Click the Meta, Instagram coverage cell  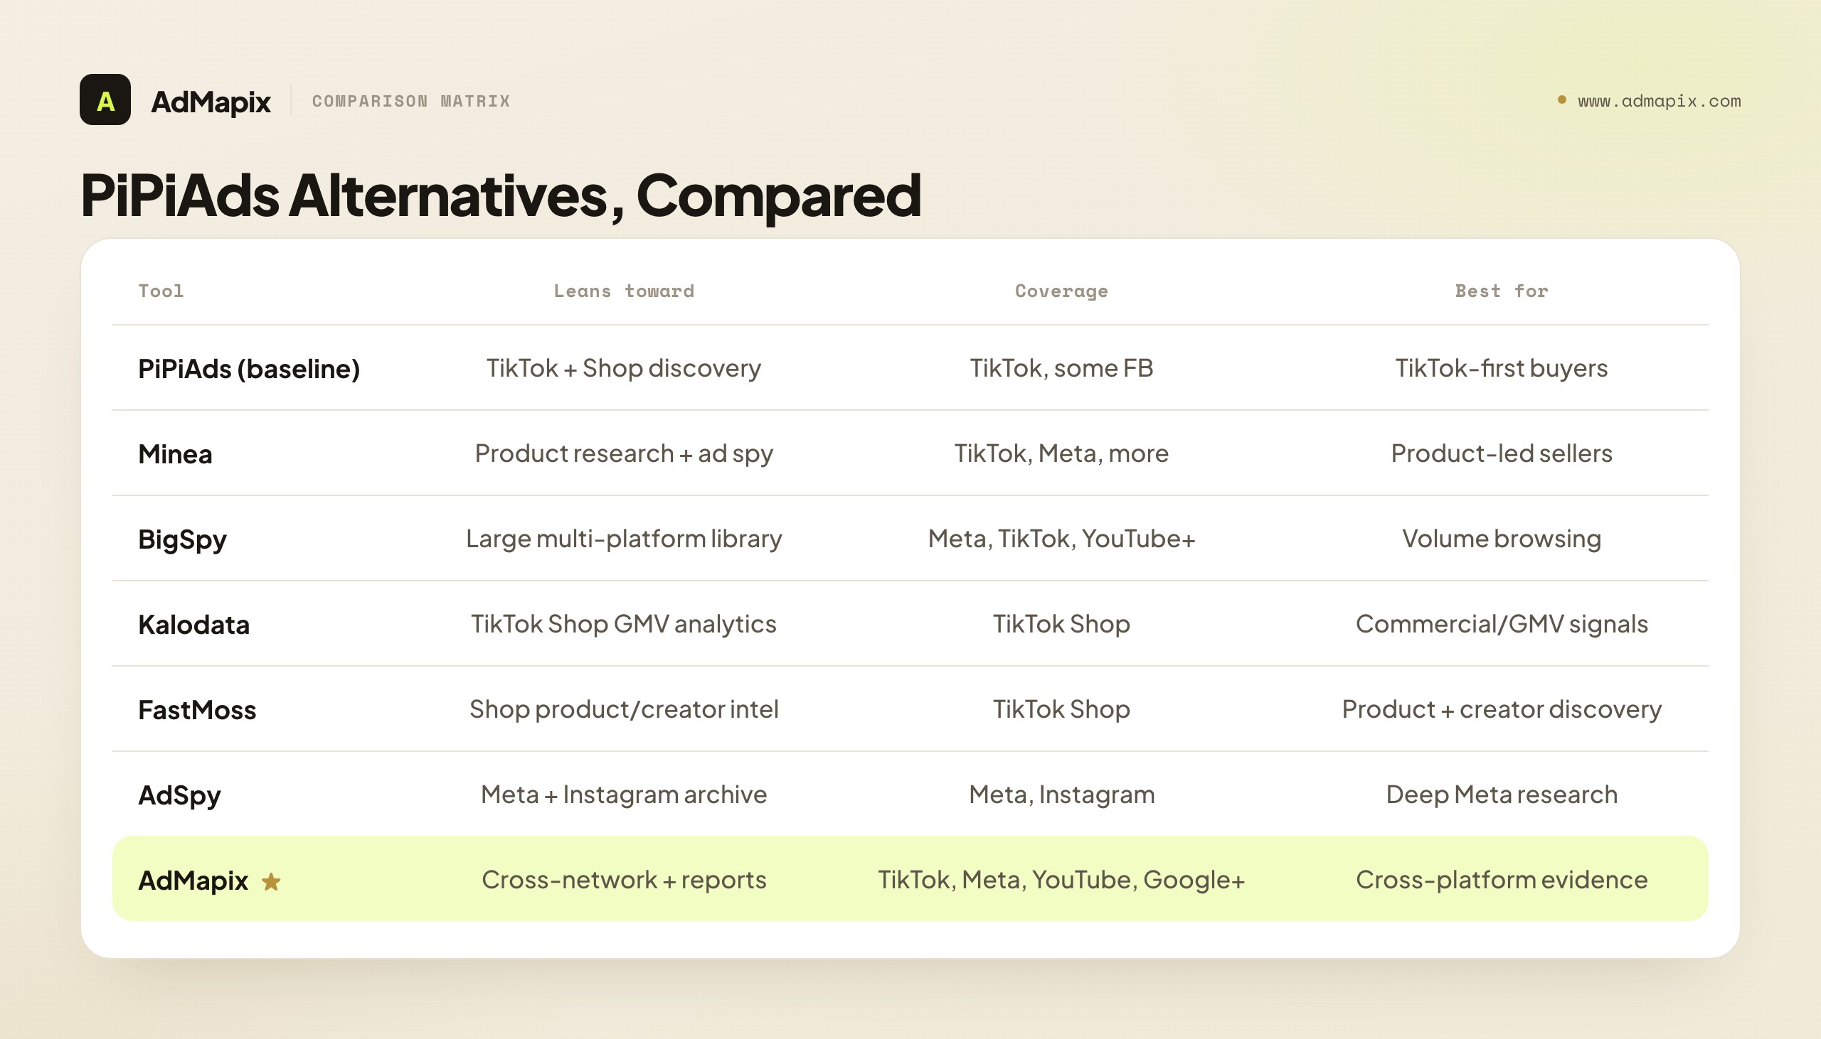[x=1061, y=795]
